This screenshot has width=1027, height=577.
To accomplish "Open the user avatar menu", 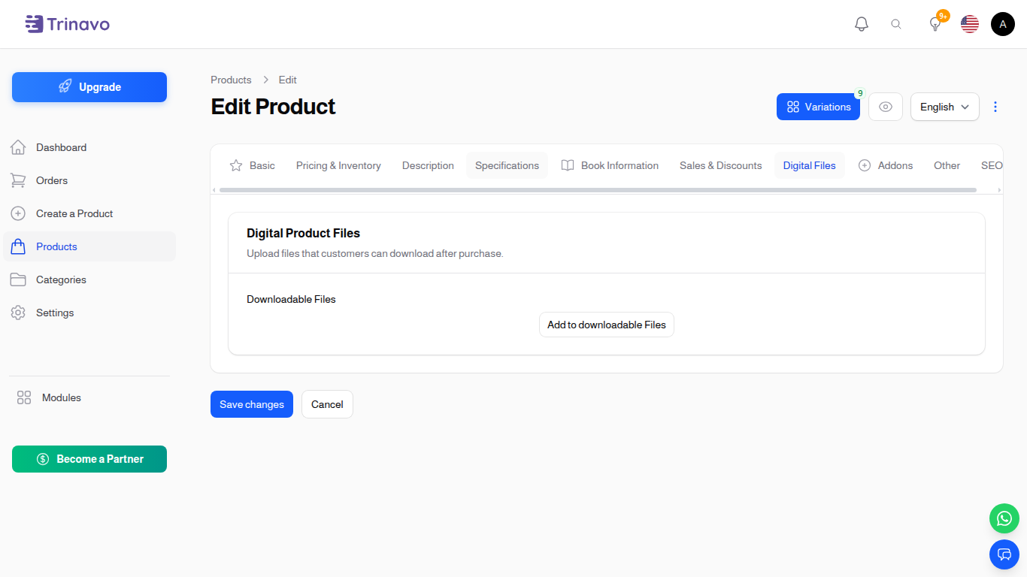I will [x=1003, y=24].
